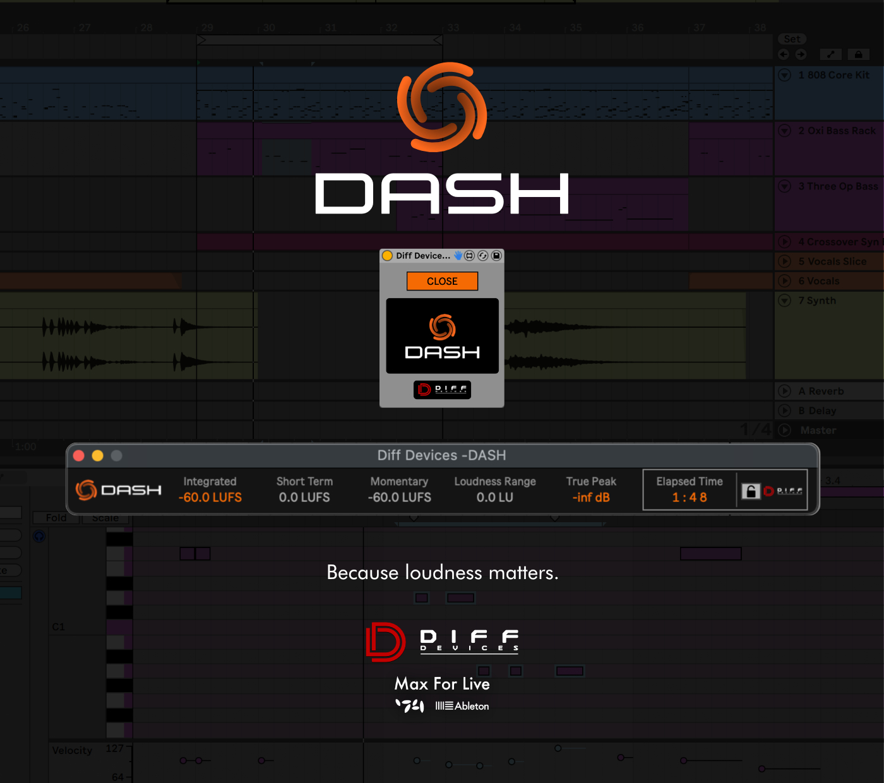
Task: Click the Integrated -60.0 LUFS readout
Action: pyautogui.click(x=210, y=498)
